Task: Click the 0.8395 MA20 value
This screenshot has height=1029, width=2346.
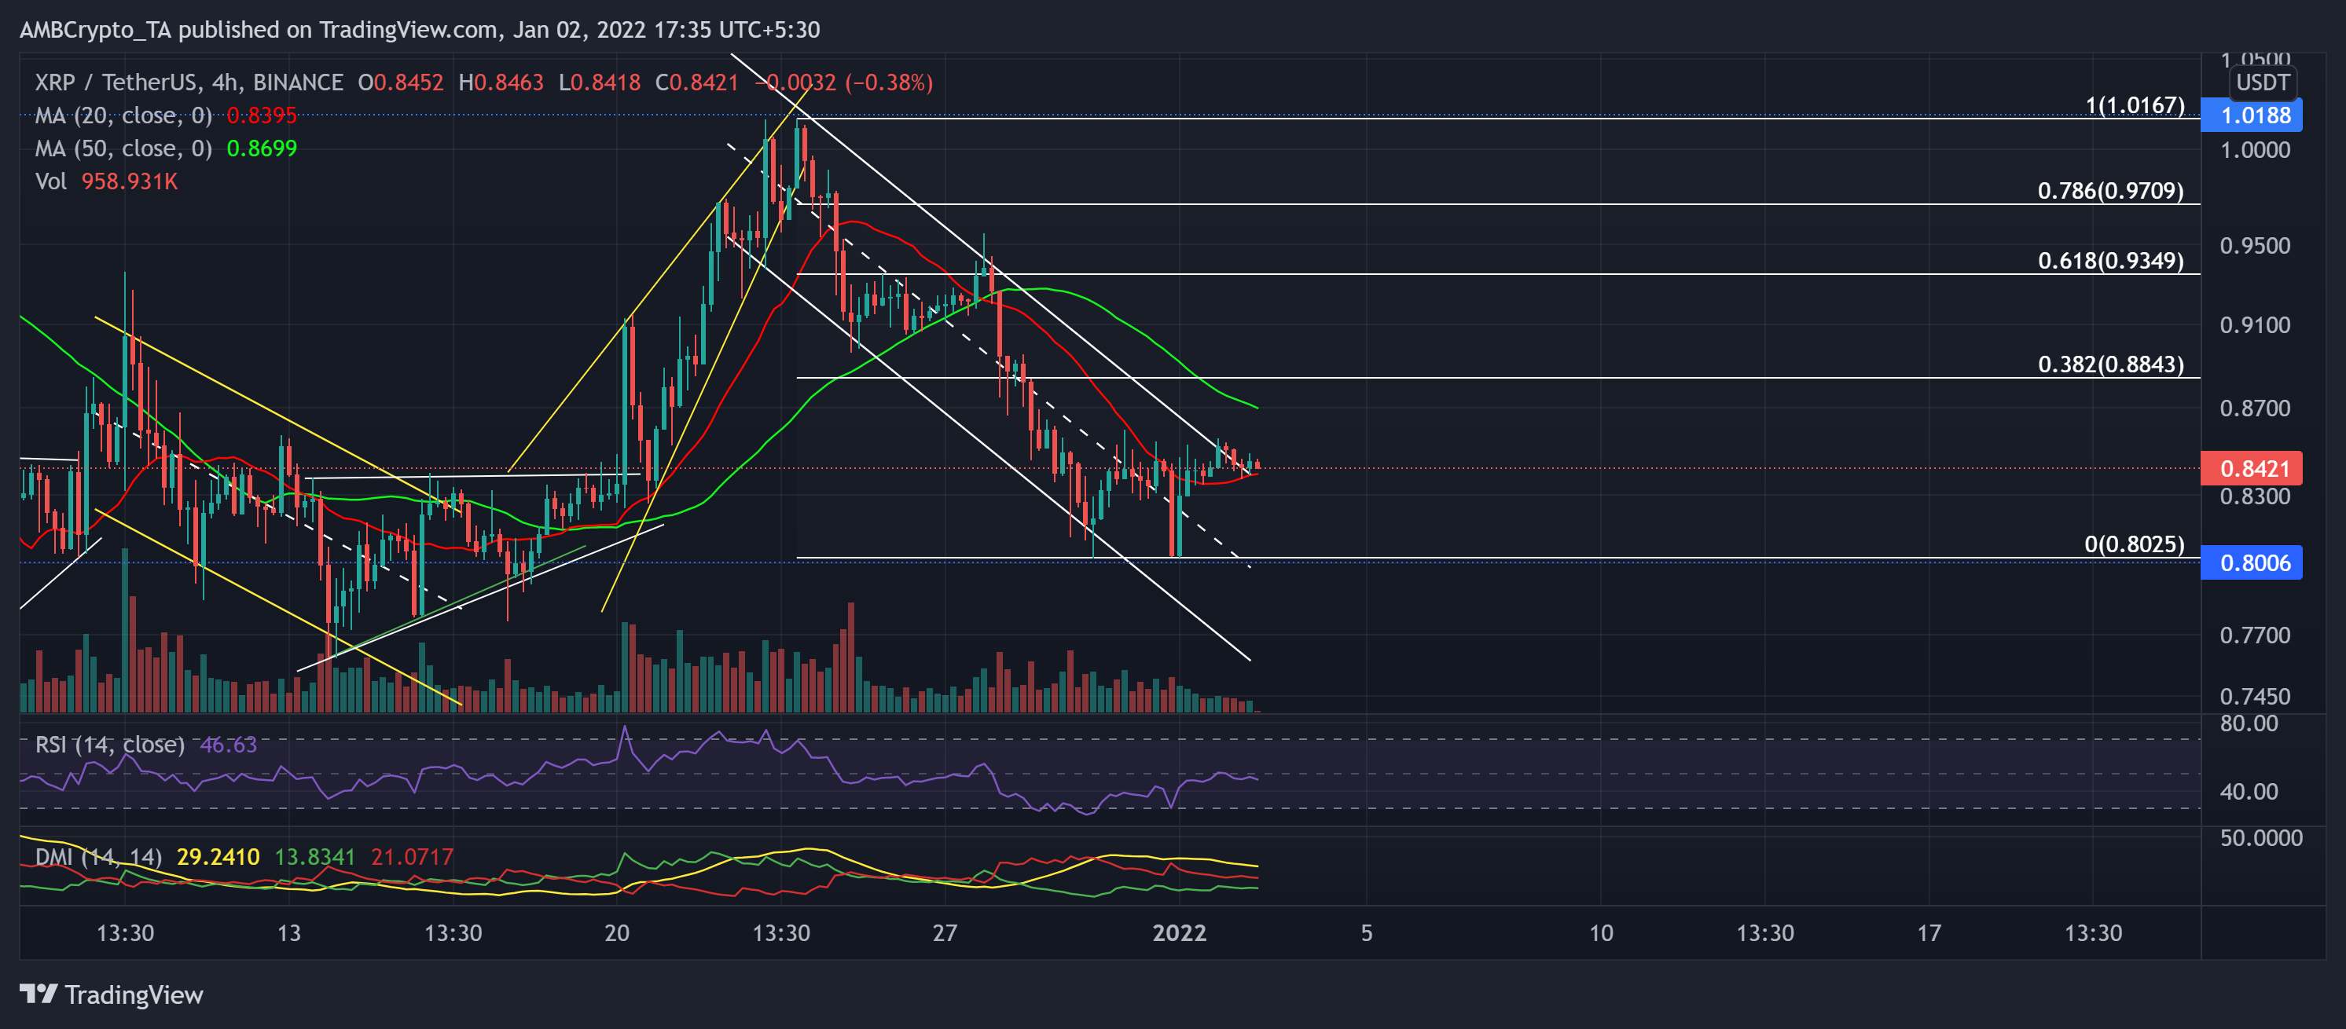Action: point(262,115)
